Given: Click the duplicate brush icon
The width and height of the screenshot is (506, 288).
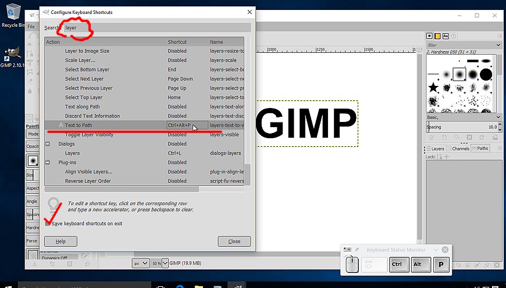Looking at the screenshot, I should pyautogui.click(x=457, y=138).
